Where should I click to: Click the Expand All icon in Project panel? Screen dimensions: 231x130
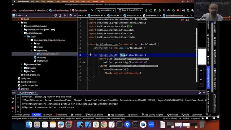point(60,15)
